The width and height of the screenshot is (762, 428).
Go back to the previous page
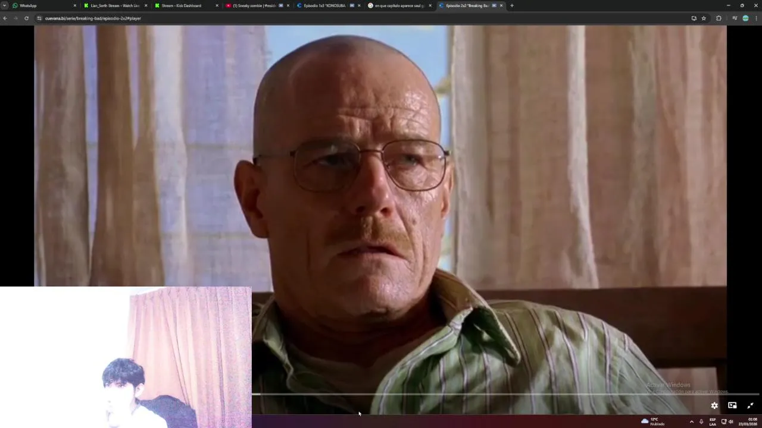click(x=5, y=18)
